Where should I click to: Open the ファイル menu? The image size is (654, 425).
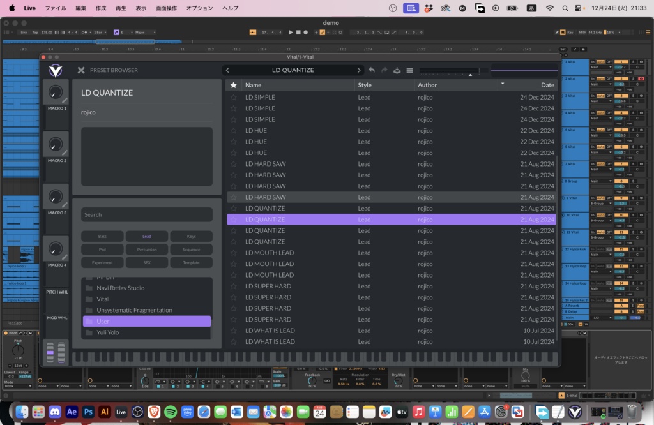[x=56, y=8]
